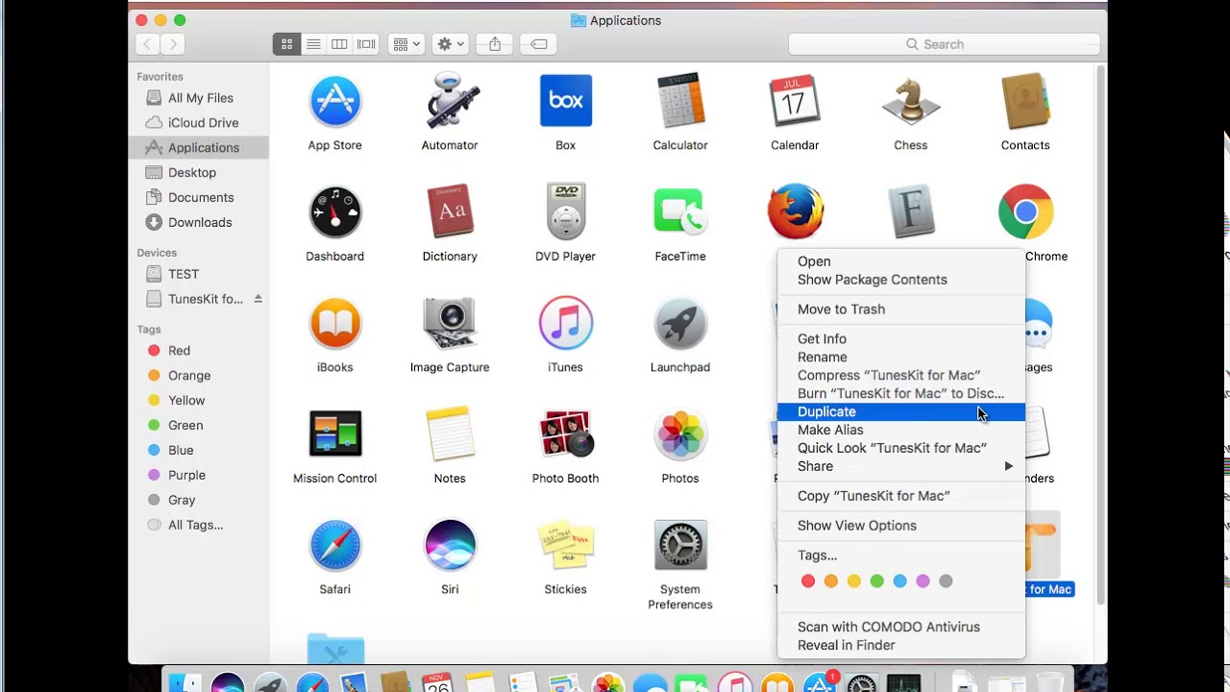Select the Calculator app icon
Image resolution: width=1230 pixels, height=692 pixels.
click(x=680, y=101)
